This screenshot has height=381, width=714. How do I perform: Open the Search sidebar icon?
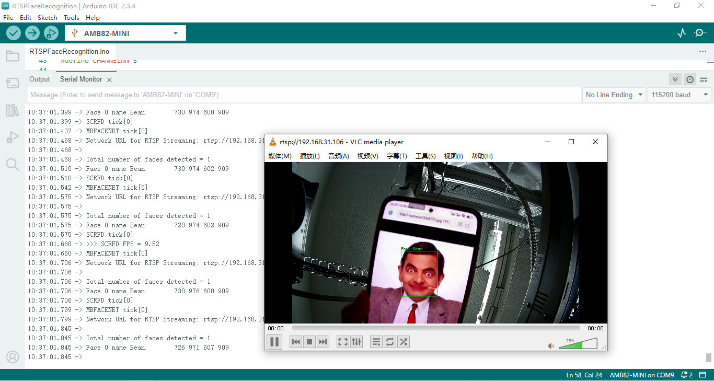click(x=13, y=165)
